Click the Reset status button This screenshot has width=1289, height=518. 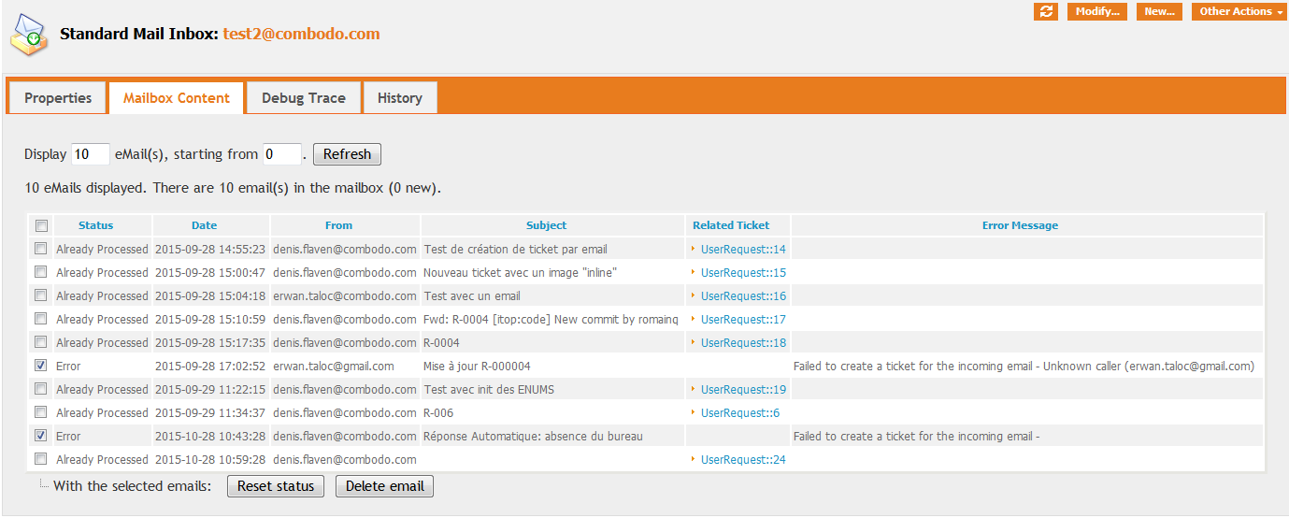pyautogui.click(x=276, y=486)
